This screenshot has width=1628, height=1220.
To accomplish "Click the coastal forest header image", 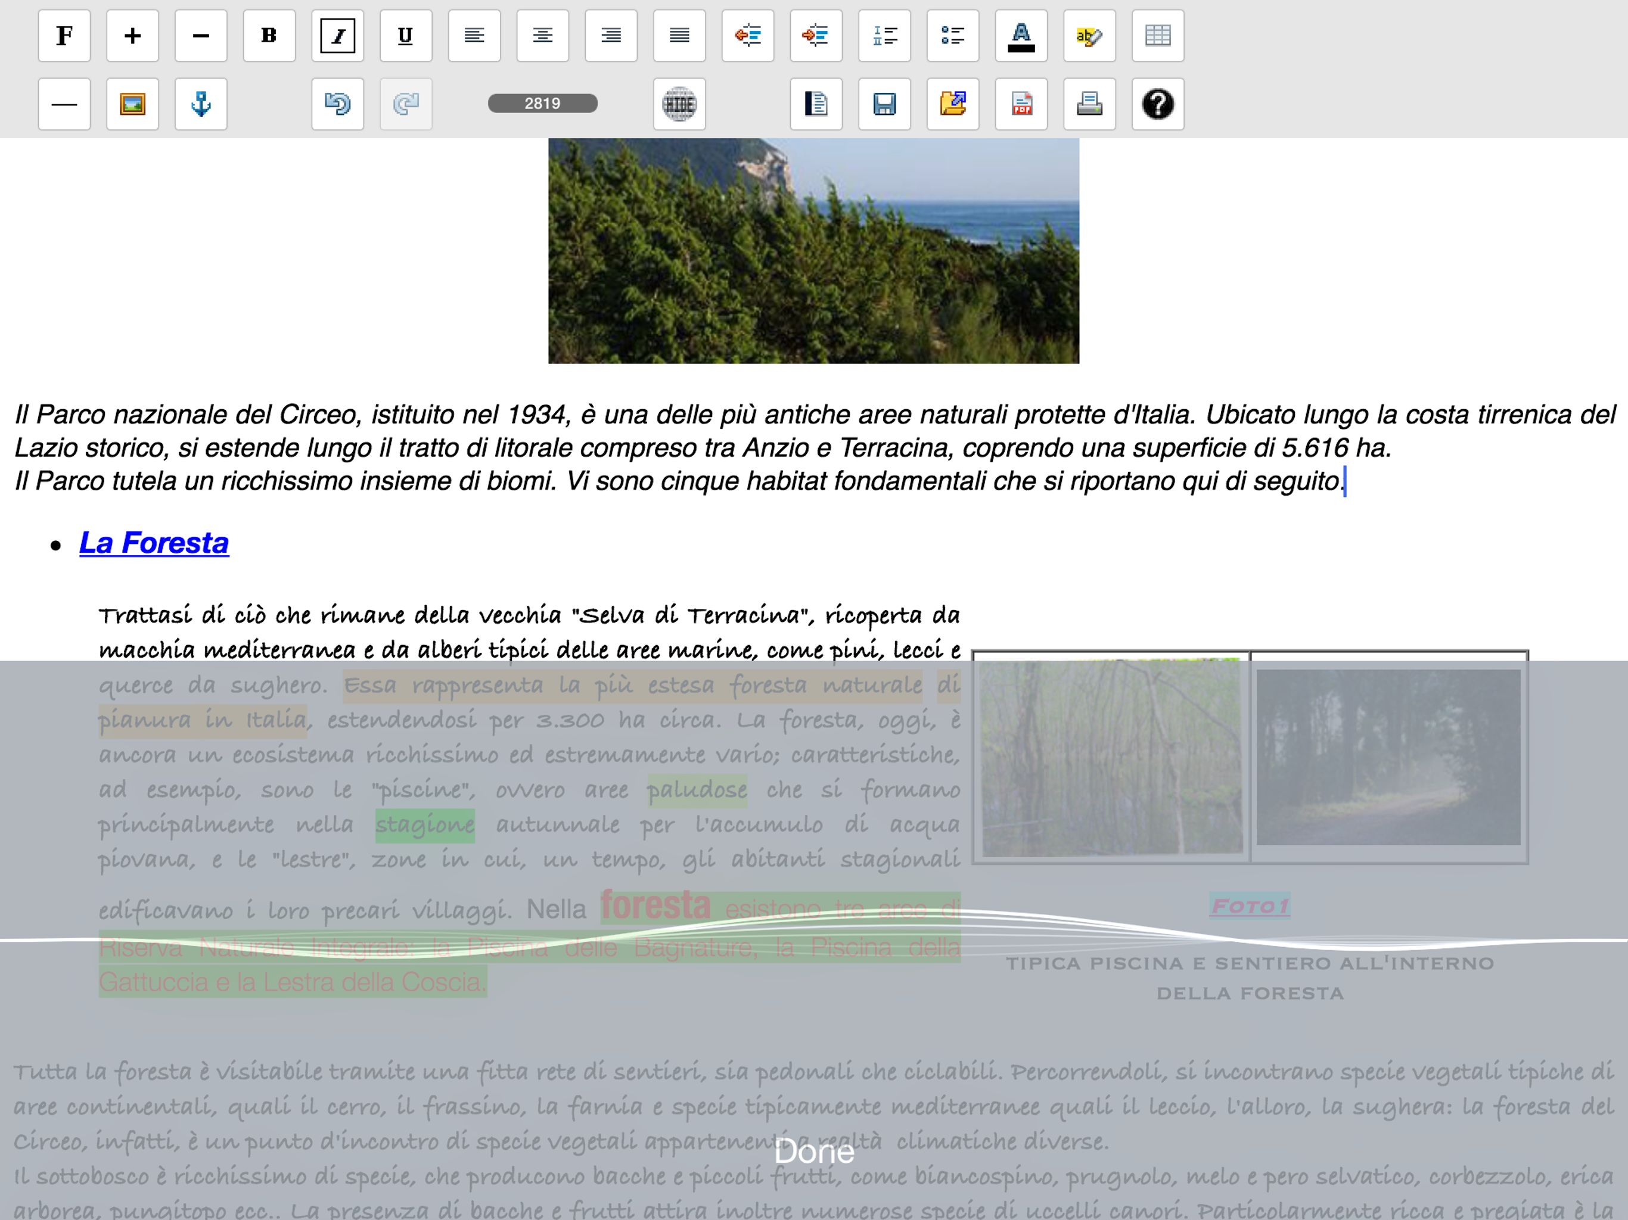I will 813,250.
